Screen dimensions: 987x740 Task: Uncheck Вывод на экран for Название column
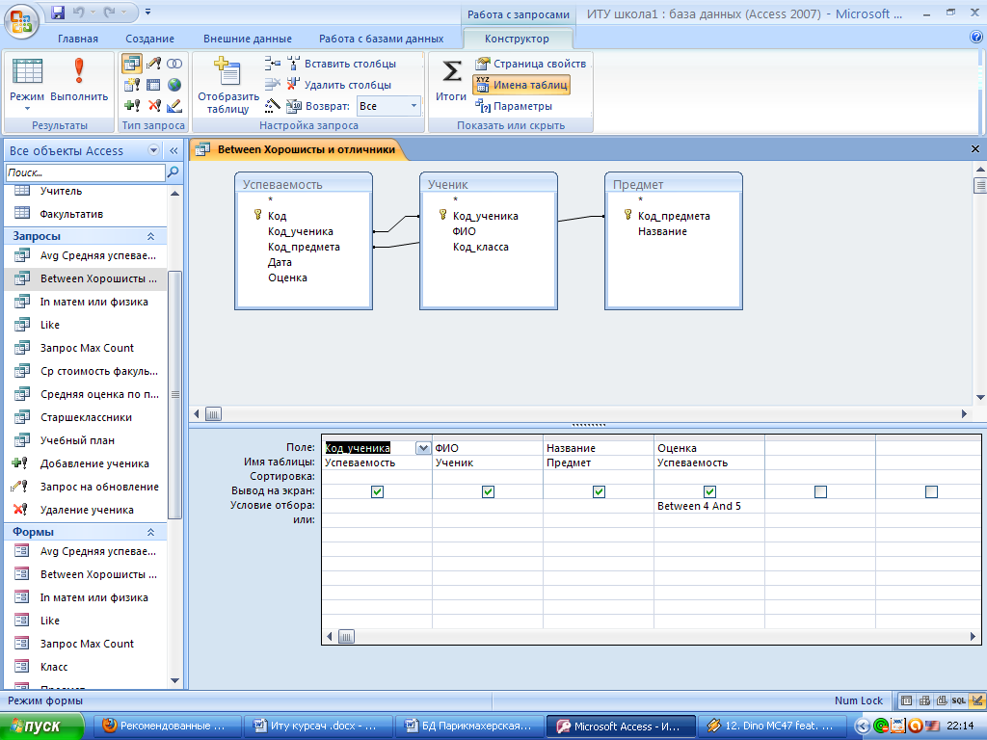[599, 491]
